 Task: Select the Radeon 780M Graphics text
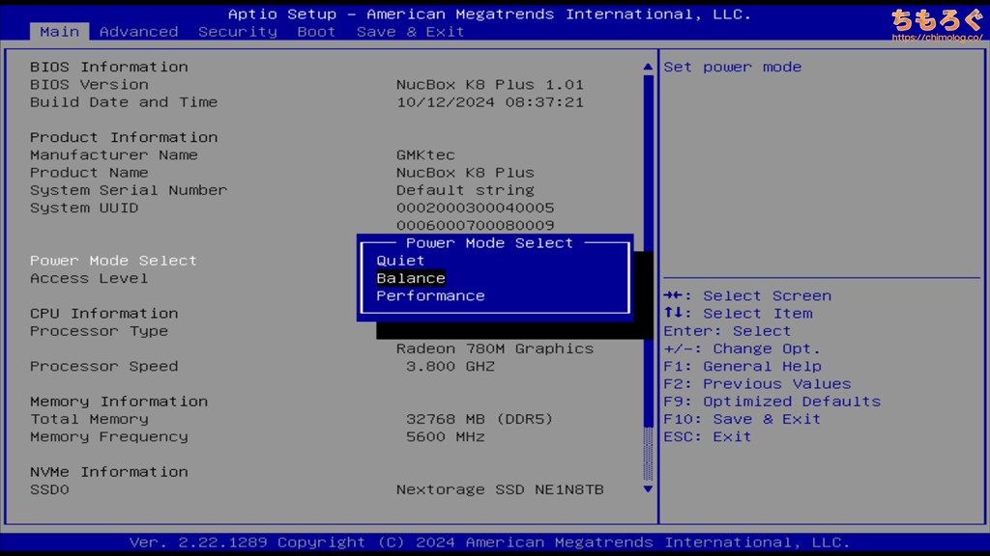(x=495, y=348)
